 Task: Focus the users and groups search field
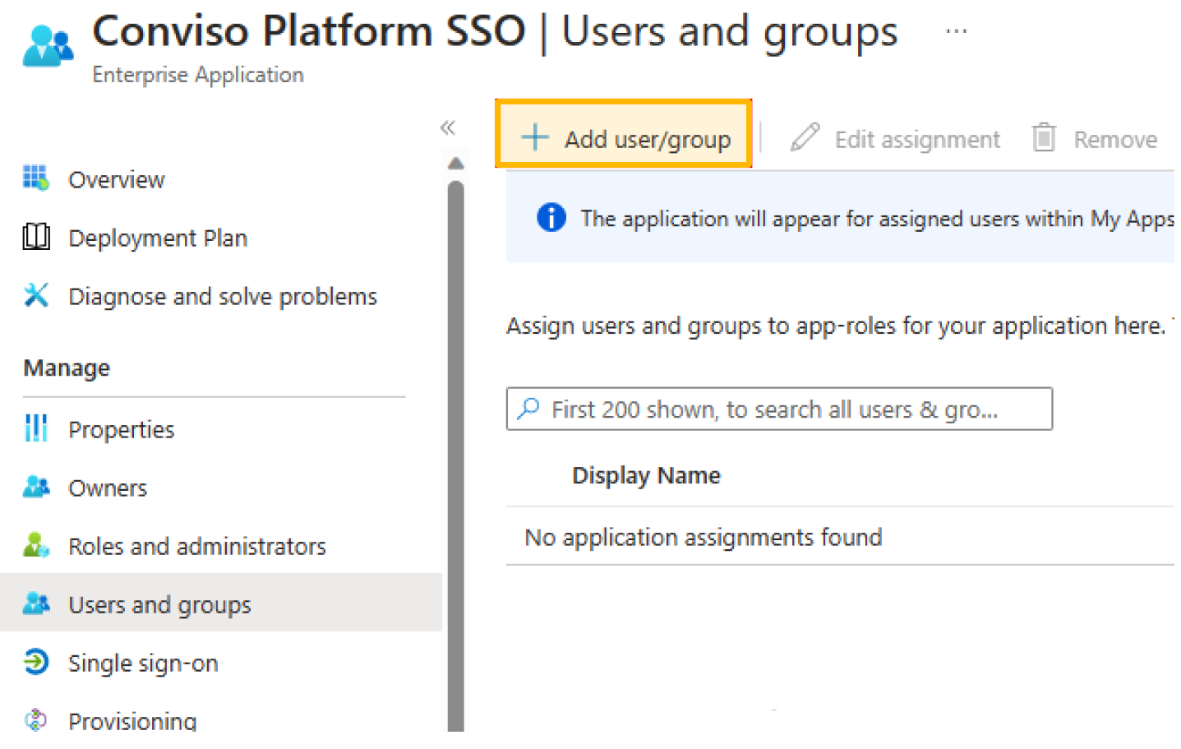coord(779,409)
